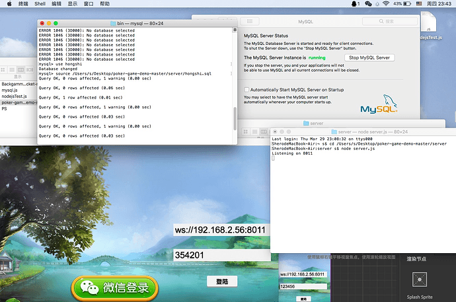Screen dimensions: 456x302
Task: Click the WeChat icon in menu bar
Action: [x=368, y=3]
